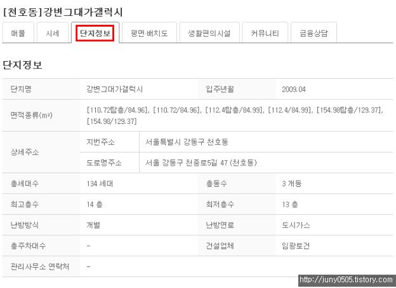The height and width of the screenshot is (288, 396).
Task: Switch to the 금융상담 tab
Action: [x=313, y=33]
